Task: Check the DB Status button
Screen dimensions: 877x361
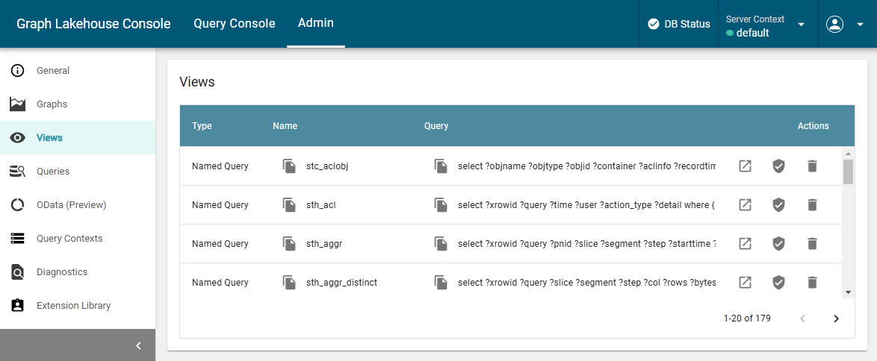Action: [678, 25]
